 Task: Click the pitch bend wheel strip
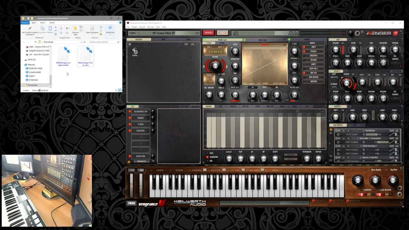tap(131, 185)
